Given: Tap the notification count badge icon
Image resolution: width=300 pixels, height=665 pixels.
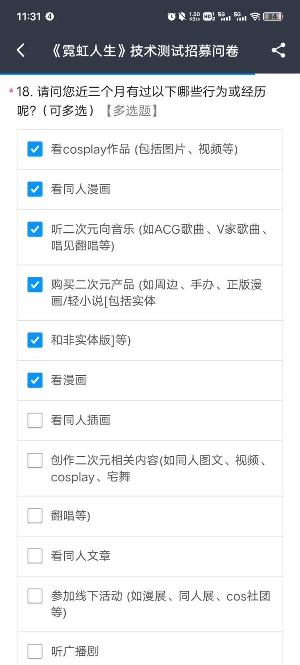Looking at the screenshot, I should pyautogui.click(x=50, y=16).
